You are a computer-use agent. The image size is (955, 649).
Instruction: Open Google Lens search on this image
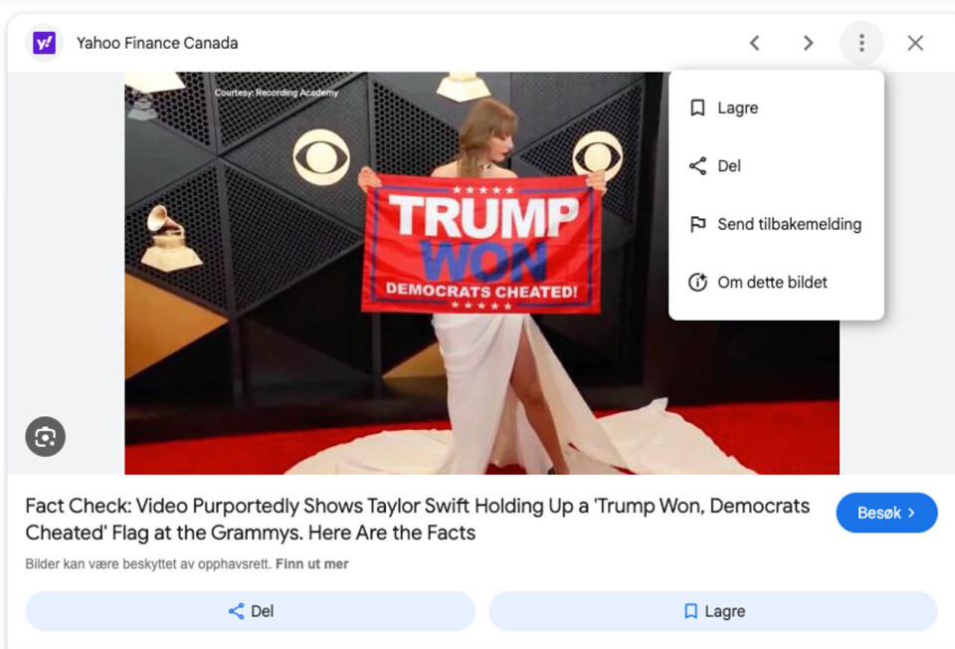[45, 436]
